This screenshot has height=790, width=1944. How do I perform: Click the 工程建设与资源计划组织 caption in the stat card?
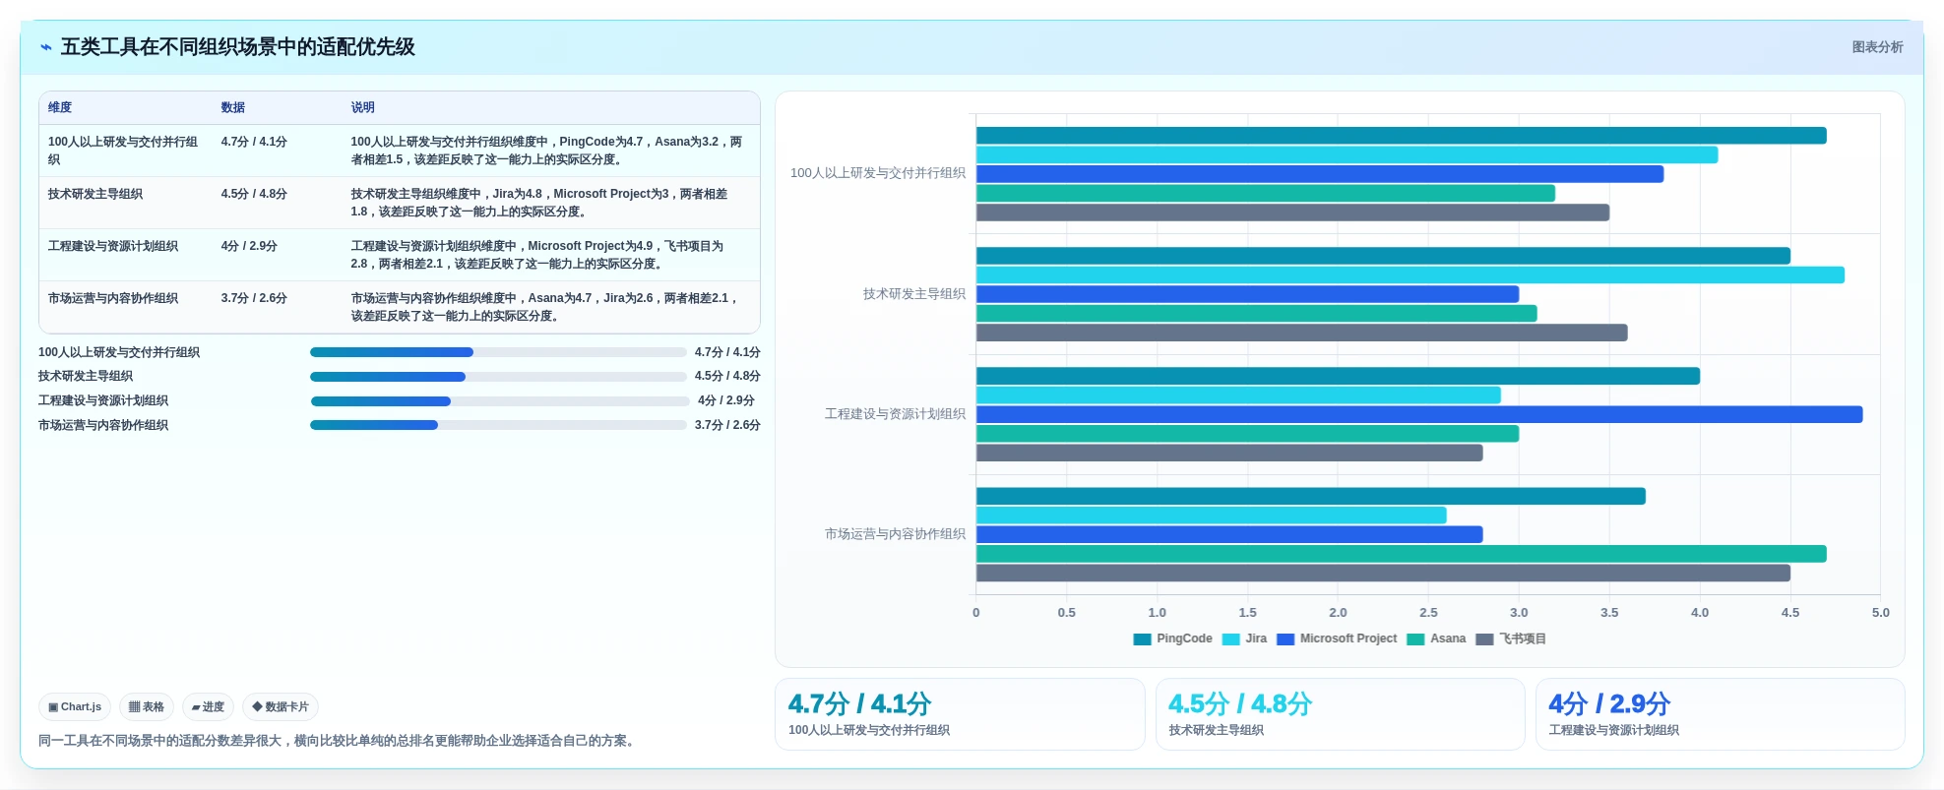click(x=1614, y=730)
